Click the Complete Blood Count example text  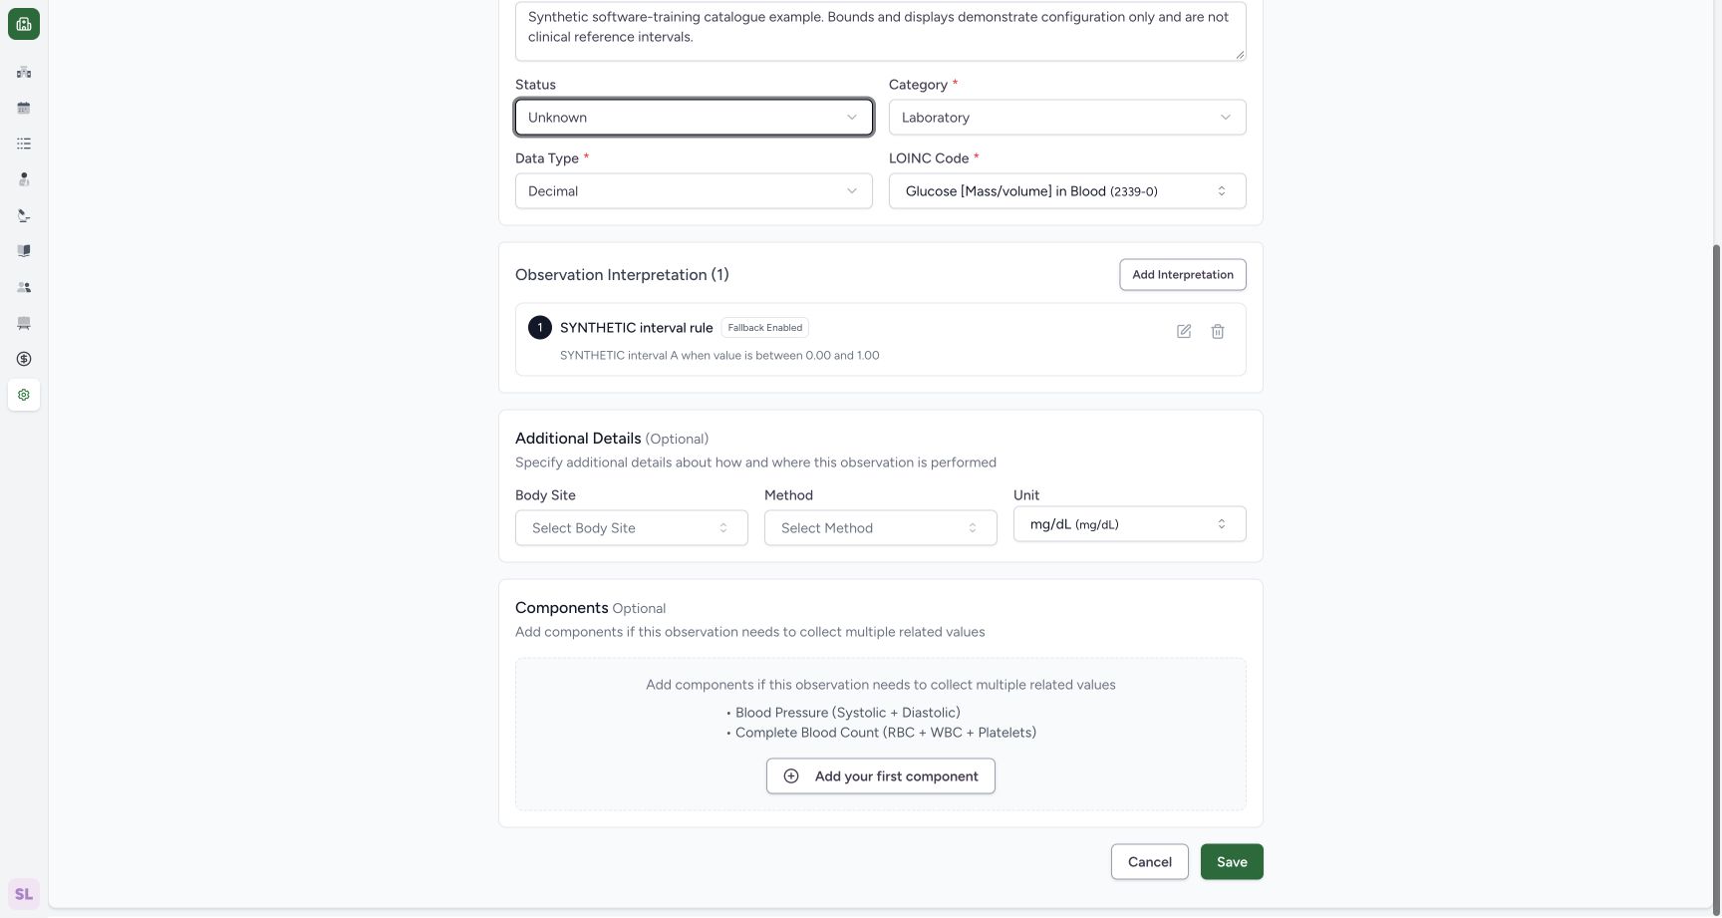click(886, 733)
